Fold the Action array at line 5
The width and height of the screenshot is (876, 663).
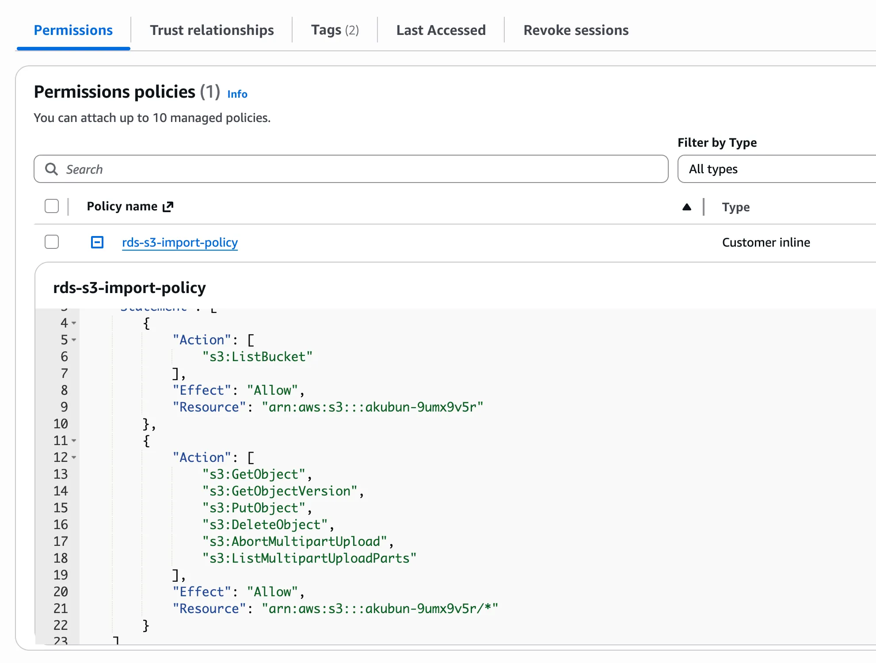(74, 340)
